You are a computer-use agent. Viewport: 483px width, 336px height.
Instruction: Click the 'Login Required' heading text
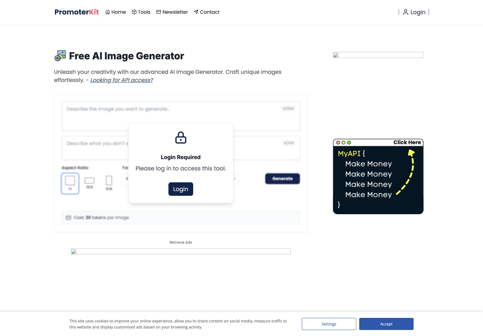pyautogui.click(x=181, y=157)
